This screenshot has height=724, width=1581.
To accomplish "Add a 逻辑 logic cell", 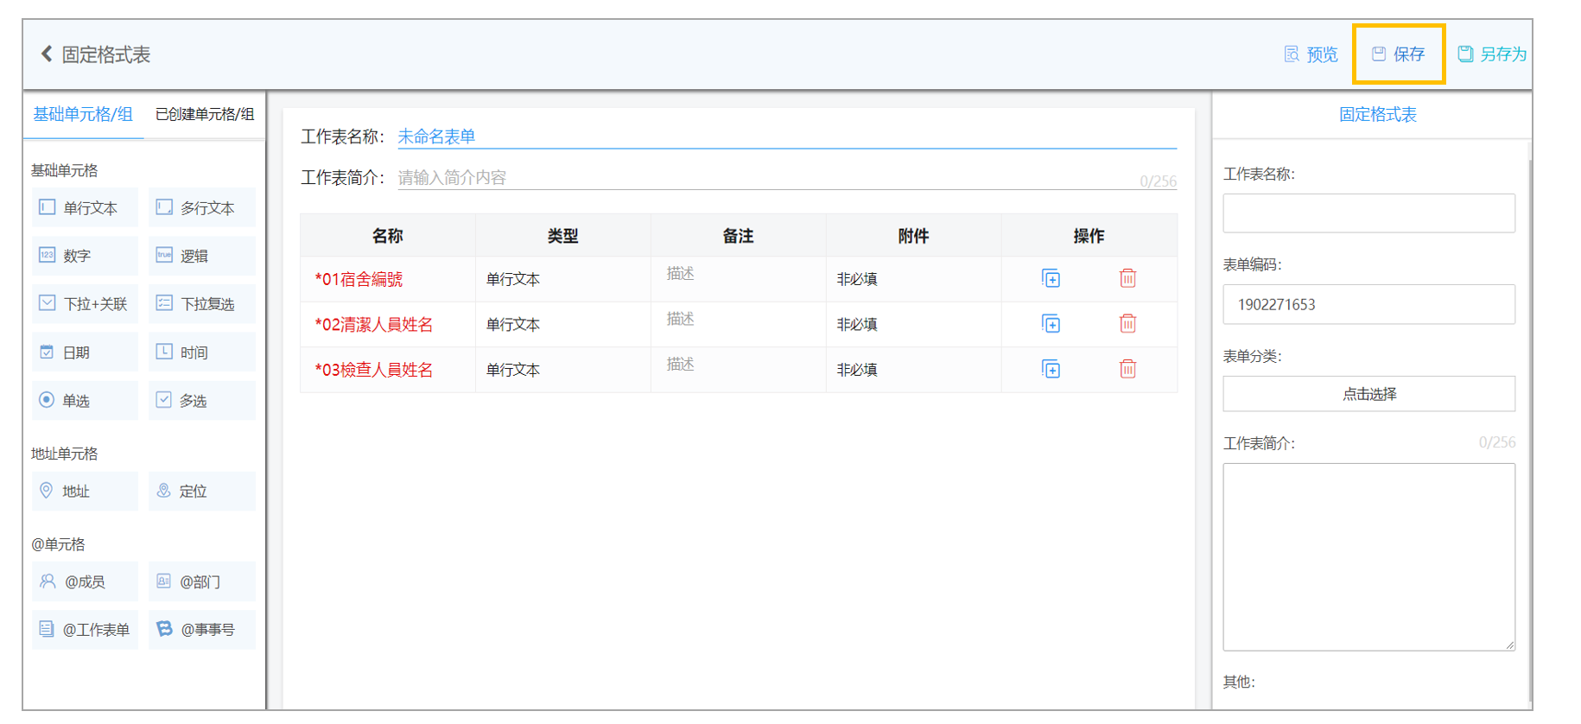I will [x=202, y=256].
